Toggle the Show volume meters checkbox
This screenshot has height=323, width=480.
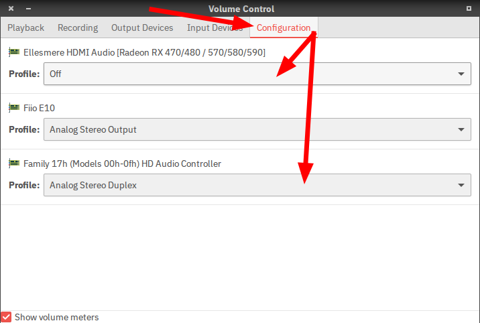[6, 317]
